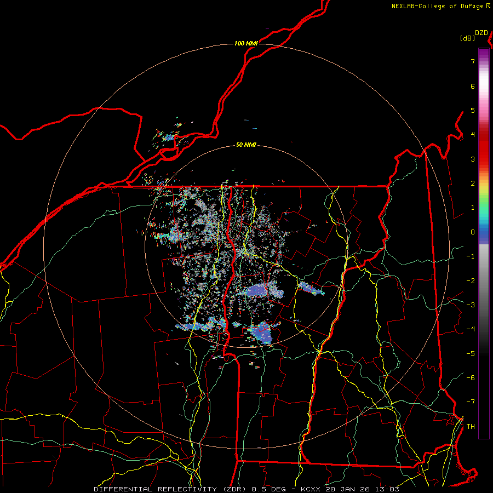This screenshot has height=493, width=493.
Task: Click the -5 value on the ZDR scale
Action: click(471, 354)
